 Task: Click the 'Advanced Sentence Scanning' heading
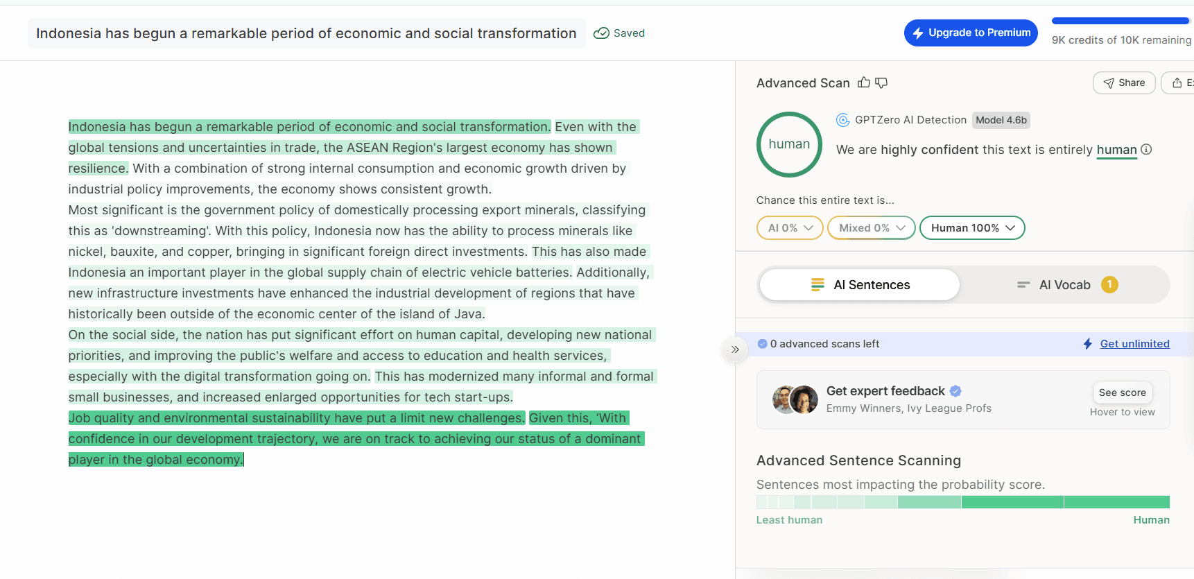[858, 460]
